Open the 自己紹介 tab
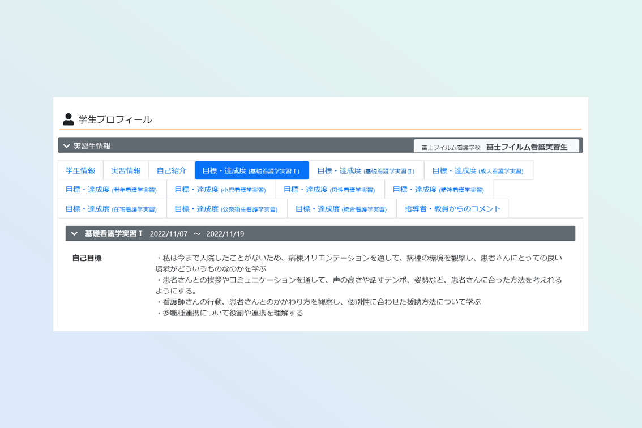This screenshot has width=642, height=428. [172, 170]
